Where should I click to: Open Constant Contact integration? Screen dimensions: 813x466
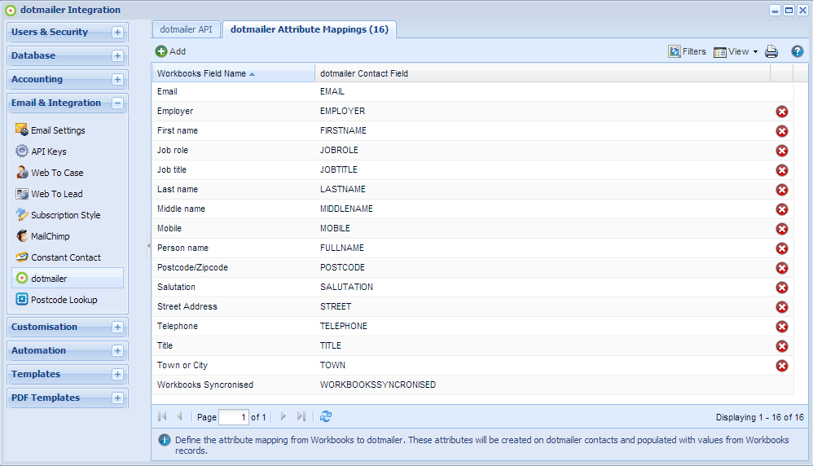pos(66,257)
